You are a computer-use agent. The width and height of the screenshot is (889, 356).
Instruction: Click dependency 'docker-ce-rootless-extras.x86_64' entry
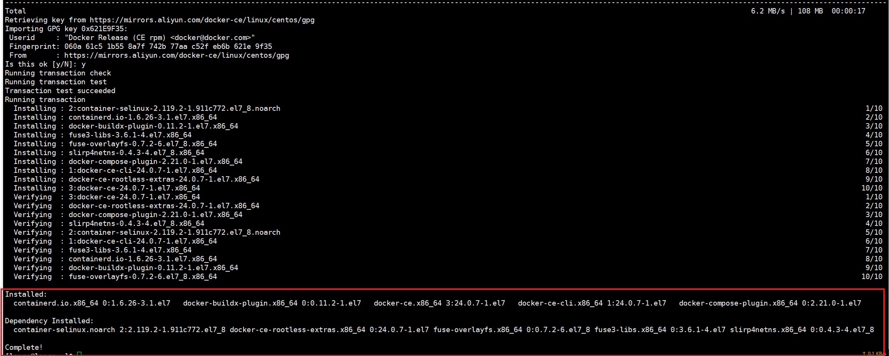329,330
